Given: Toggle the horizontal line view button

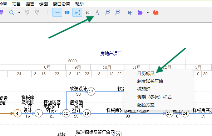Looking at the screenshot, I should tap(57, 12).
